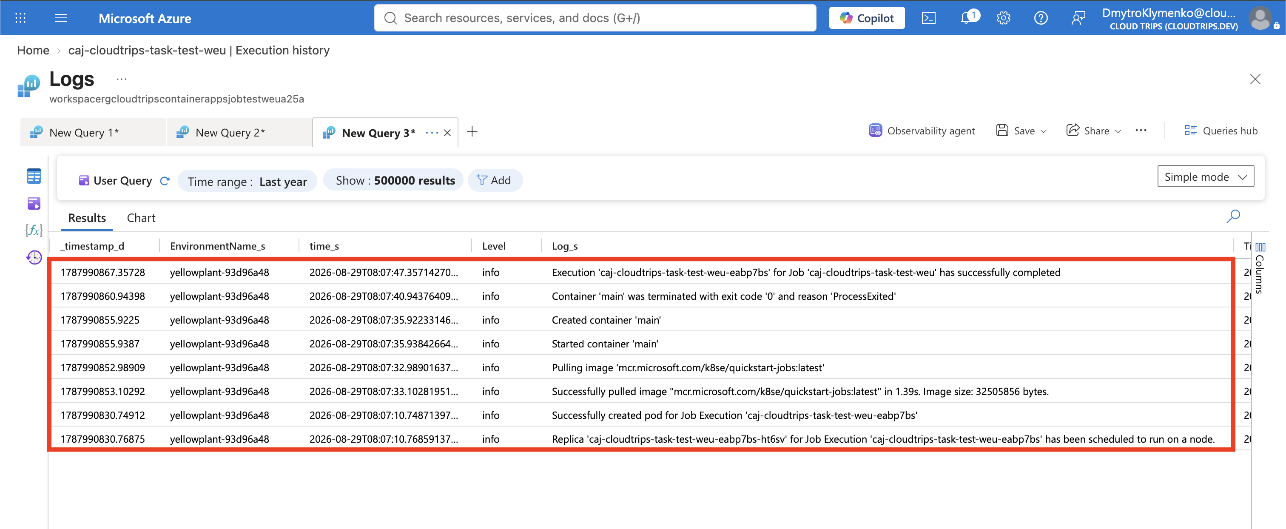This screenshot has width=1286, height=529.
Task: Open the account avatar menu
Action: click(1260, 18)
